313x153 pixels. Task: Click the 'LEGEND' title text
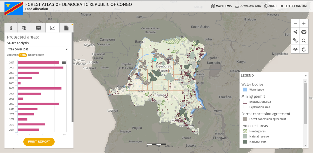[x=247, y=76]
